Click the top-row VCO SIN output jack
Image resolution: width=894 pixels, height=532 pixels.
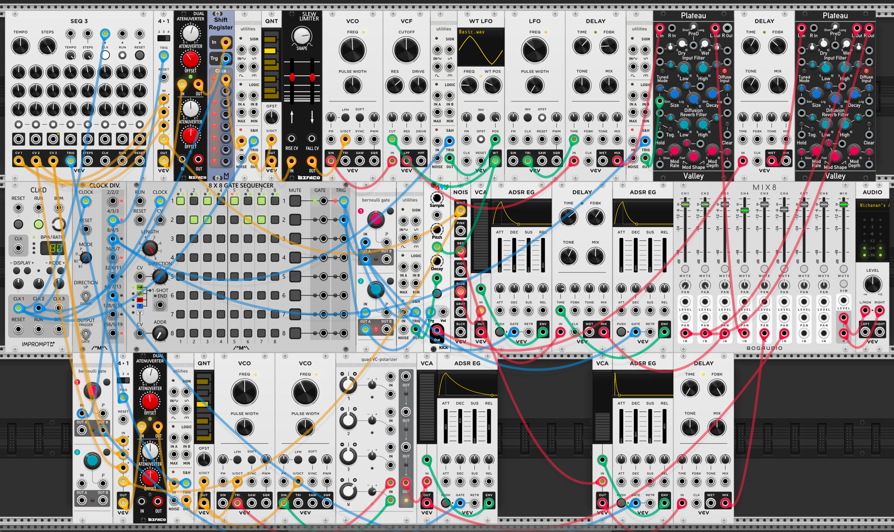331,160
